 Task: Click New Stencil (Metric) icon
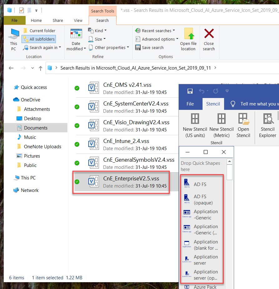tap(222, 119)
